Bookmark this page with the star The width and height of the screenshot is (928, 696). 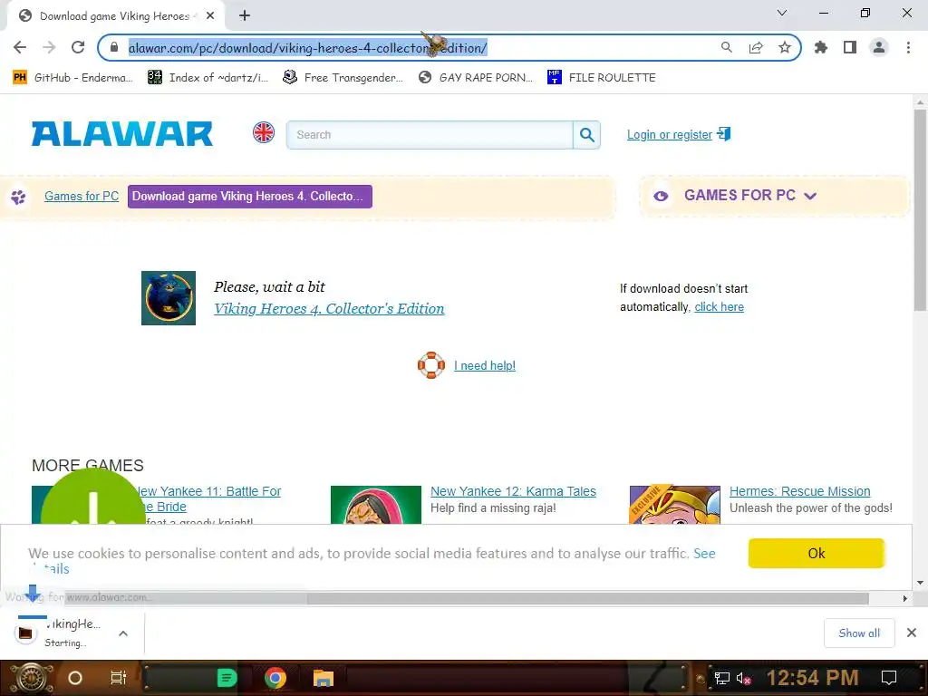tap(785, 47)
